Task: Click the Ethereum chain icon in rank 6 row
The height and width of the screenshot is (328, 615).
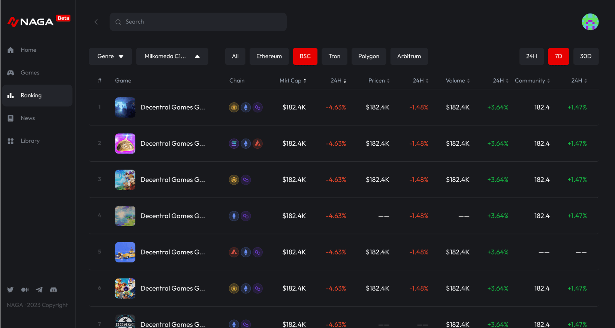Action: [246, 288]
